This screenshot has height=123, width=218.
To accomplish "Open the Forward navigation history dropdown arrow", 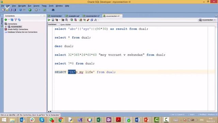I will coord(40,10).
